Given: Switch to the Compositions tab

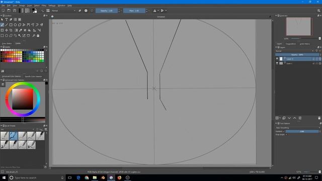Looking at the screenshot, I should pos(291,44).
